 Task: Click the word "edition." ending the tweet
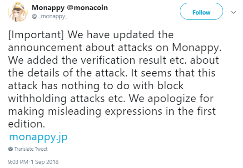(x=26, y=124)
